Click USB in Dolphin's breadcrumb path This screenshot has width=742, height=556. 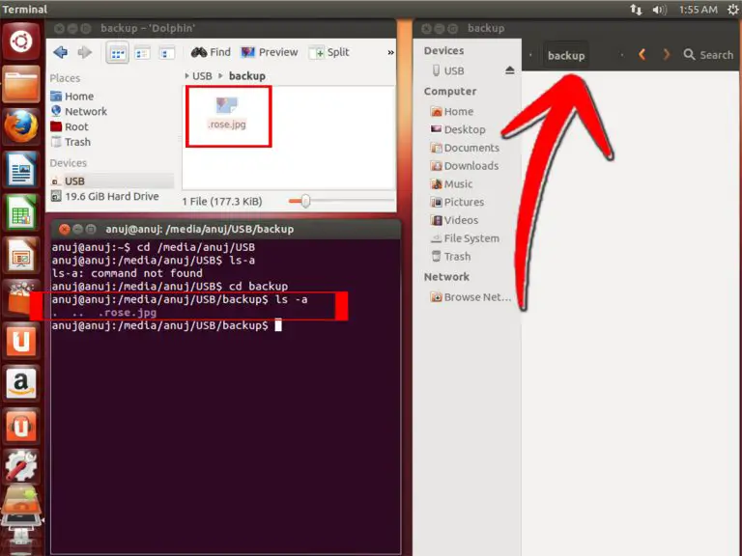(x=201, y=75)
